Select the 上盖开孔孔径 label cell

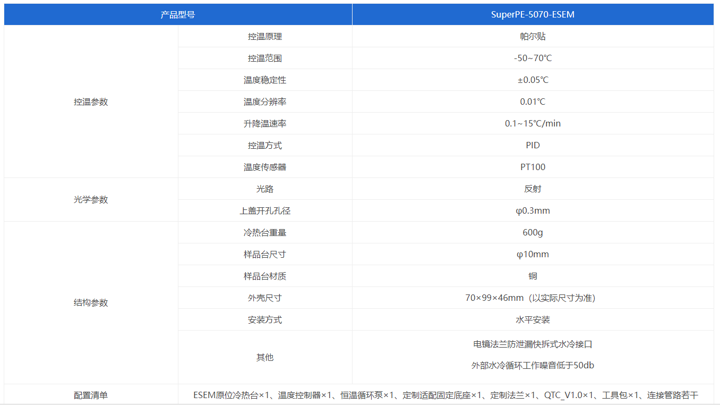point(265,211)
